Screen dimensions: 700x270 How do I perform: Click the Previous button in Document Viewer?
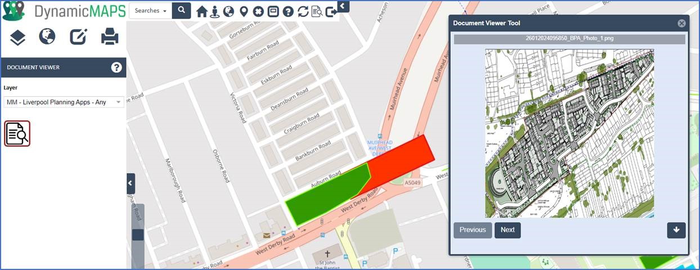(473, 230)
